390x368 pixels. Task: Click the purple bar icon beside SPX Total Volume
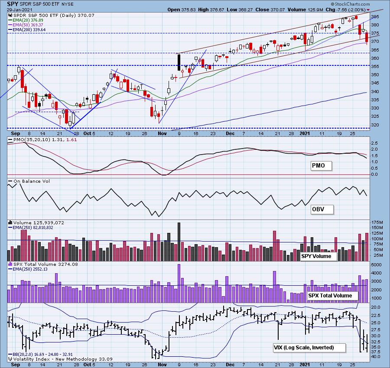[10, 264]
